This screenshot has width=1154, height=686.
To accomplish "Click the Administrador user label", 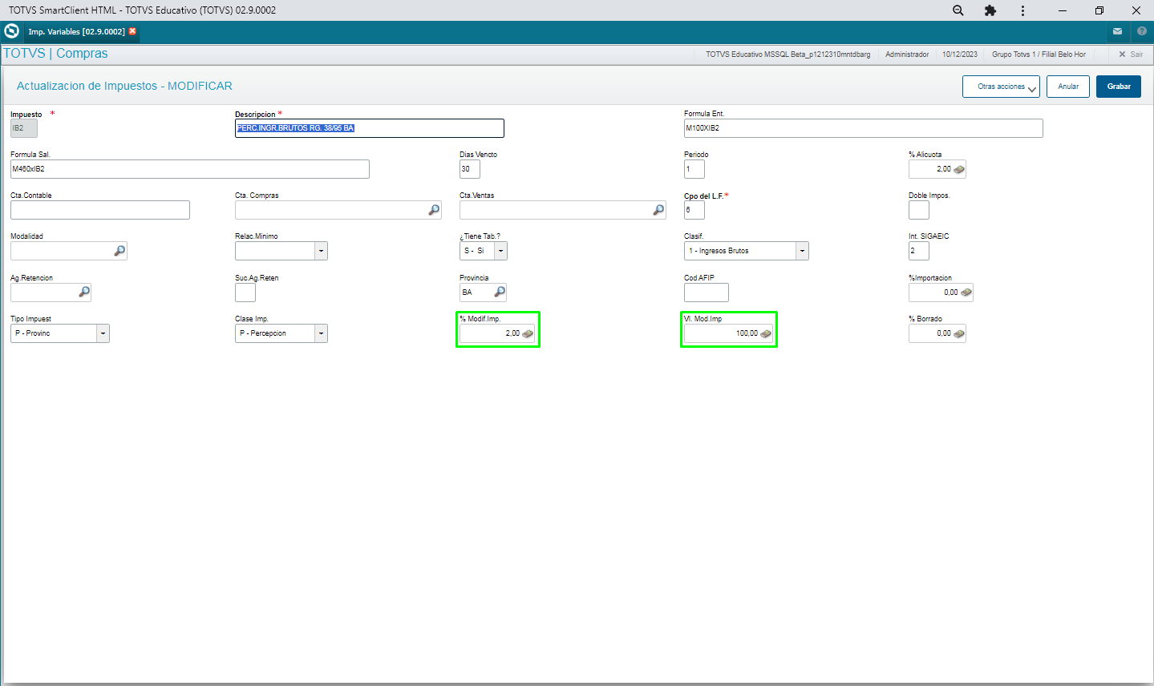I will pyautogui.click(x=907, y=54).
